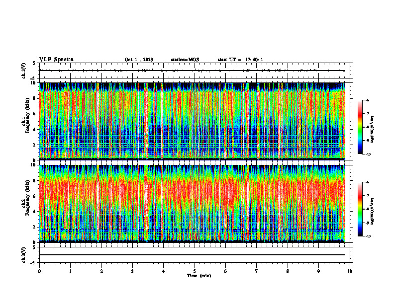Click tick label "1" on the time axis
The image size is (394, 304).
pyautogui.click(x=70, y=271)
